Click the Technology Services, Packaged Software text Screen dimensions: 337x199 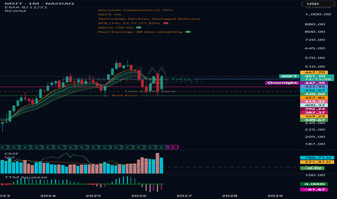click(x=149, y=19)
